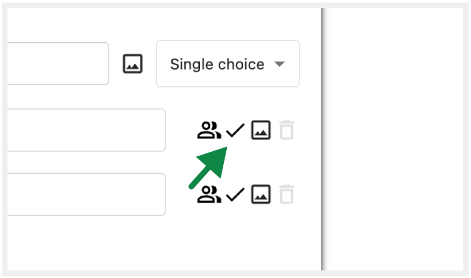471x278 pixels.
Task: Open the Single choice question type dropdown
Action: 227,64
